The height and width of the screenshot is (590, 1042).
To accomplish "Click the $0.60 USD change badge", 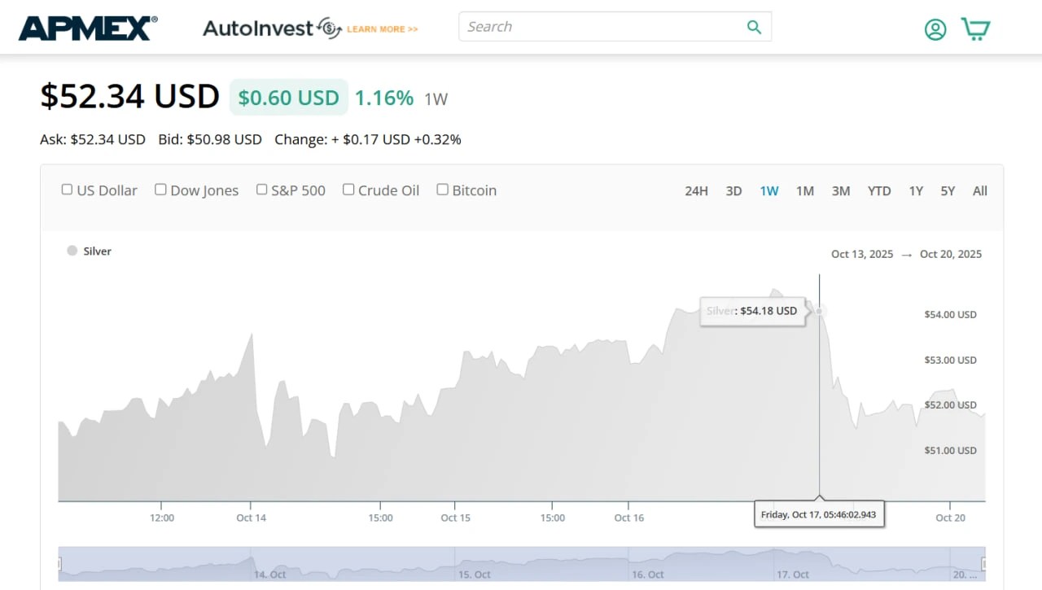I will click(288, 98).
